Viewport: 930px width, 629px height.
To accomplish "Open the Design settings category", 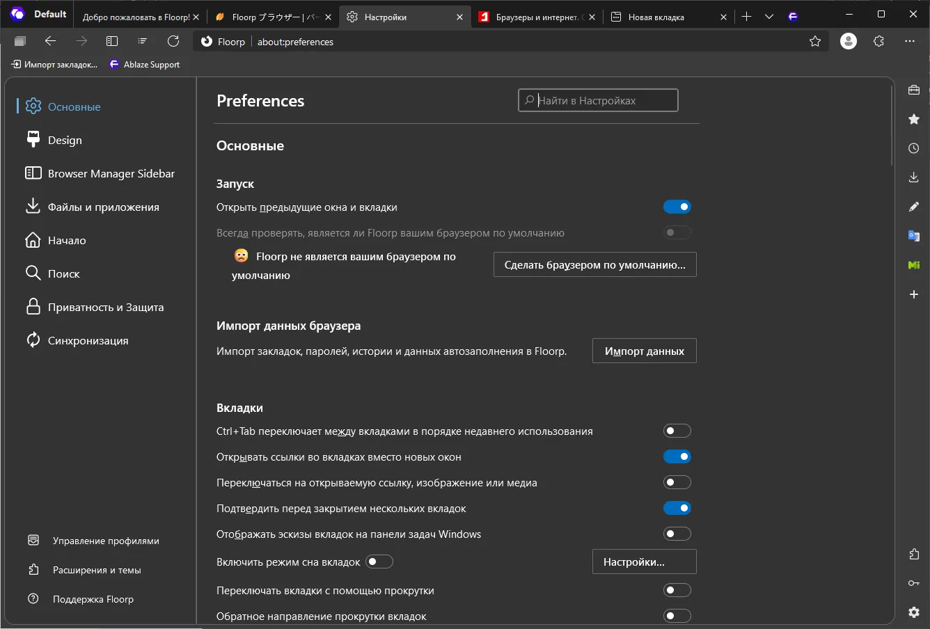I will (x=65, y=141).
